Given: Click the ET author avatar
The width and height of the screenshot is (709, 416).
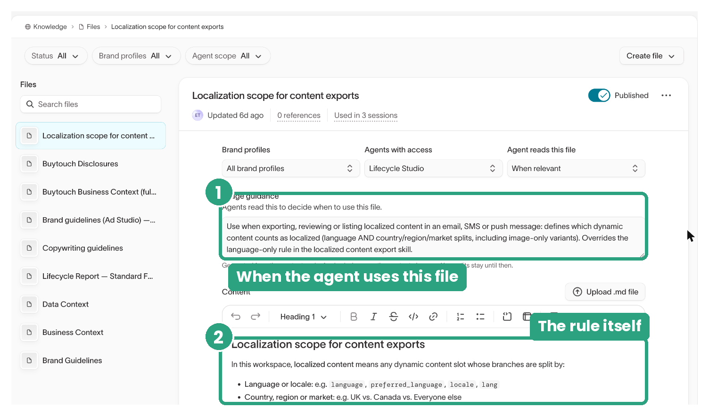Looking at the screenshot, I should click(x=198, y=115).
